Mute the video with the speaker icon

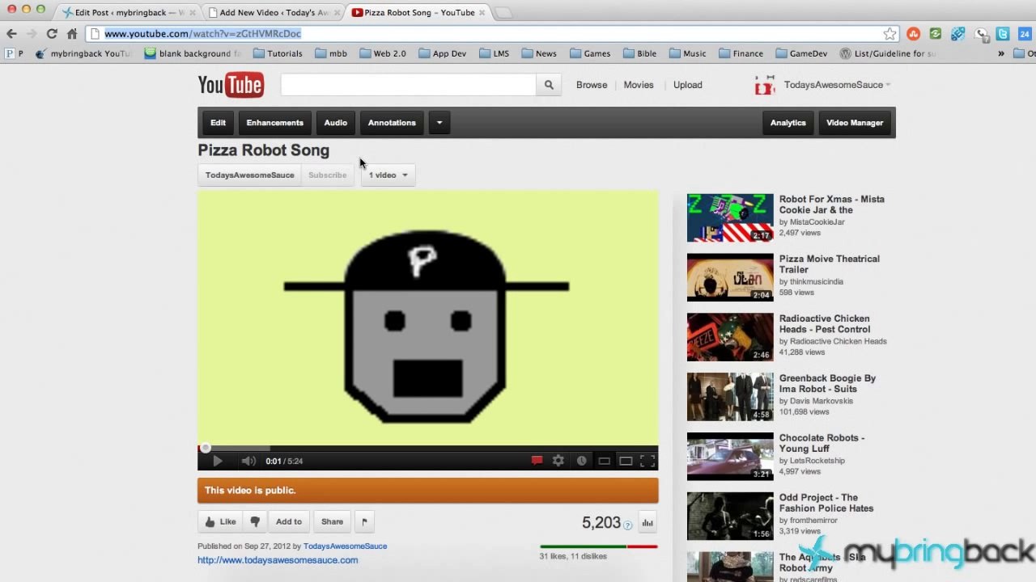coord(248,461)
